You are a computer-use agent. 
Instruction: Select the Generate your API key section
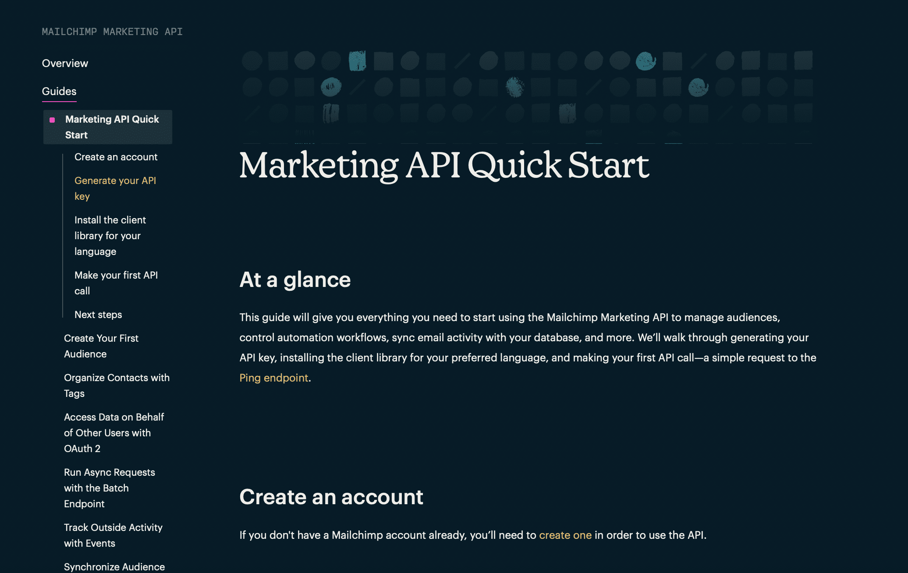coord(115,188)
